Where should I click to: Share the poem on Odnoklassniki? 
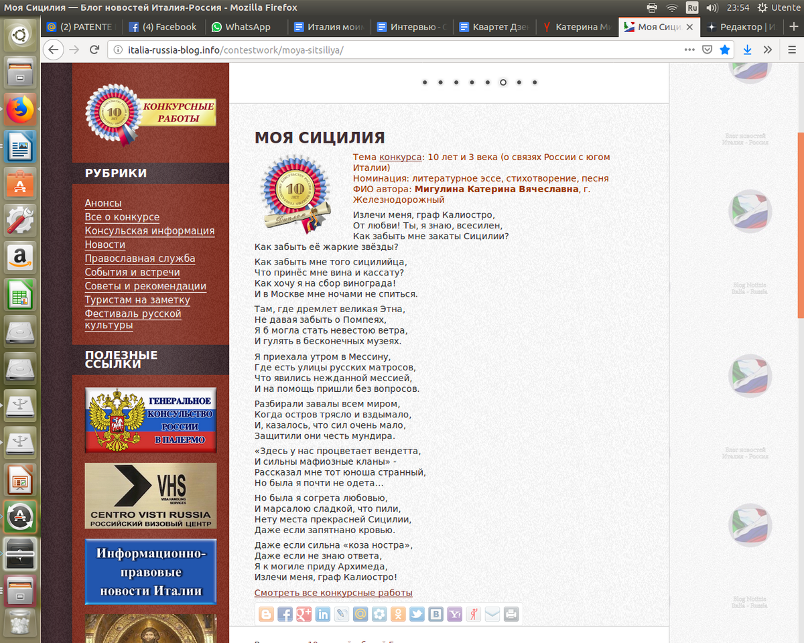click(398, 614)
